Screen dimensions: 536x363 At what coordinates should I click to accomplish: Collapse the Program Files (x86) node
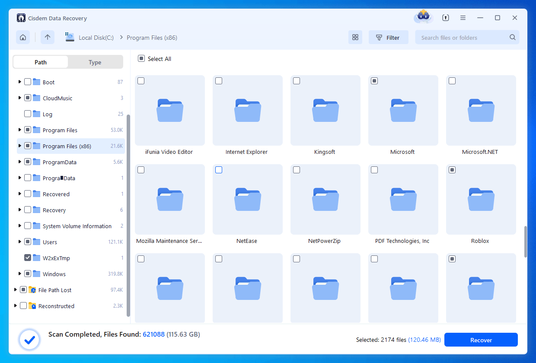click(19, 146)
